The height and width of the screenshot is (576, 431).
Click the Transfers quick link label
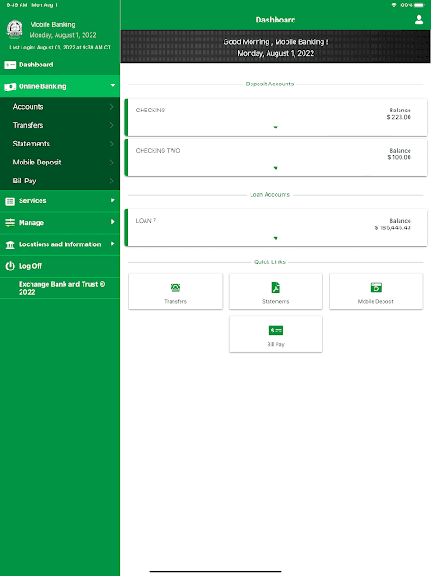(175, 302)
